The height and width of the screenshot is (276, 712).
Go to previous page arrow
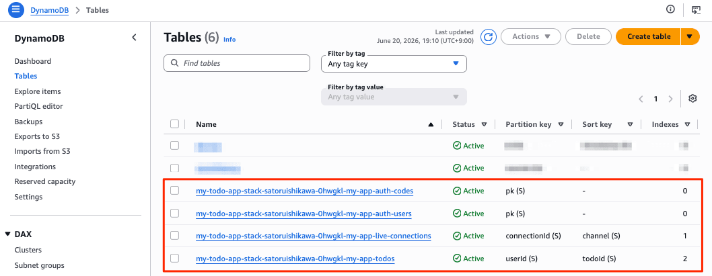641,99
